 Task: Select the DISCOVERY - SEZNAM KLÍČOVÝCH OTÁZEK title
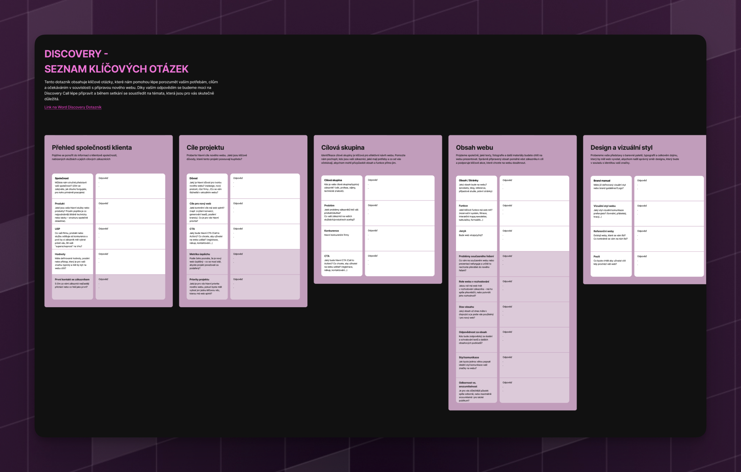tap(116, 61)
